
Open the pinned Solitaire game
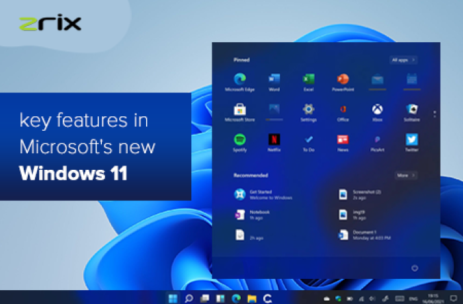point(411,110)
